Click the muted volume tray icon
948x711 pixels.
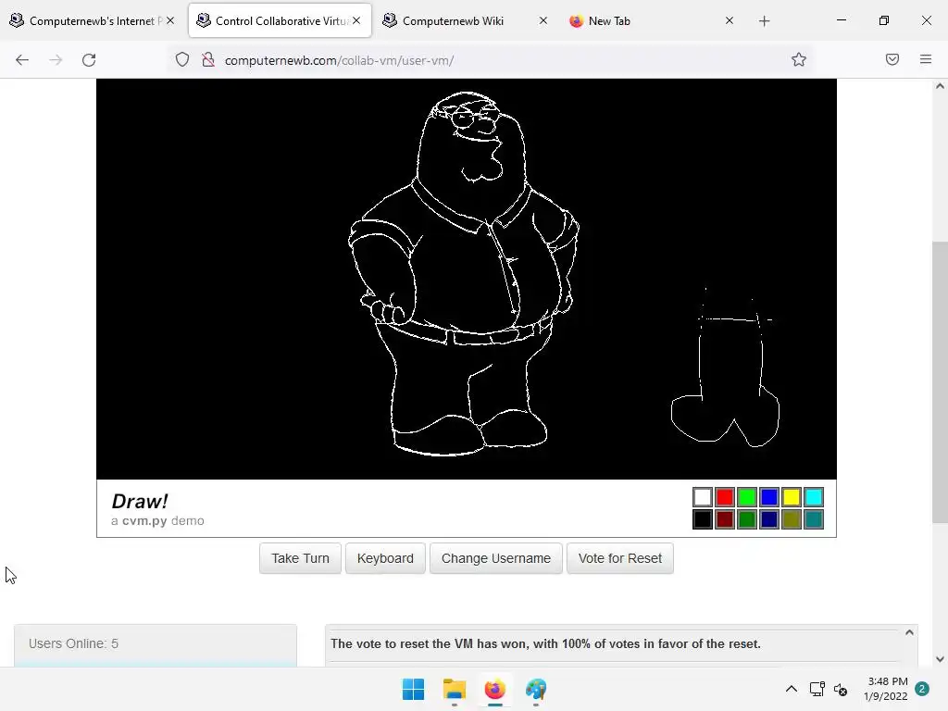coord(841,689)
